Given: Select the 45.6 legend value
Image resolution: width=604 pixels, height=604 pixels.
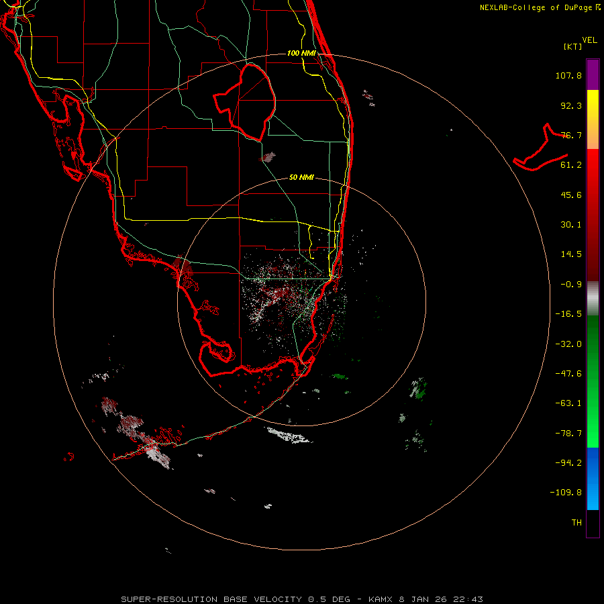Looking at the screenshot, I should point(571,195).
